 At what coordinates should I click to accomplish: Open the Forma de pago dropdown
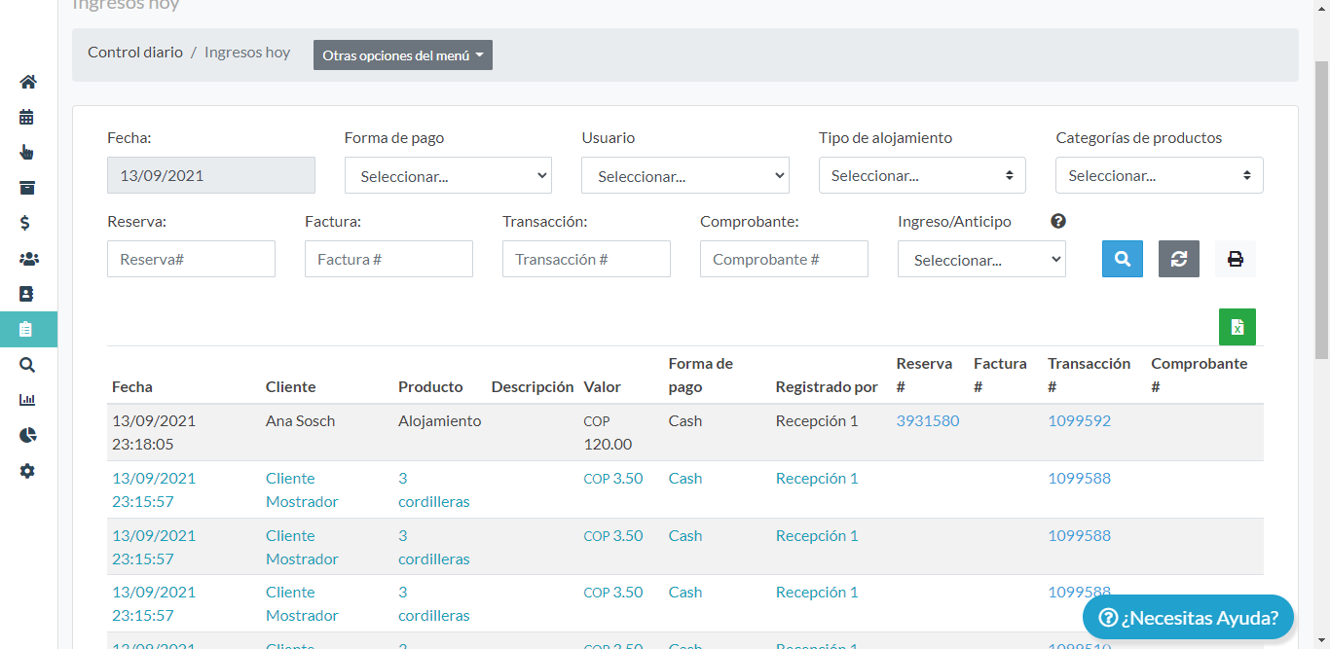coord(448,176)
